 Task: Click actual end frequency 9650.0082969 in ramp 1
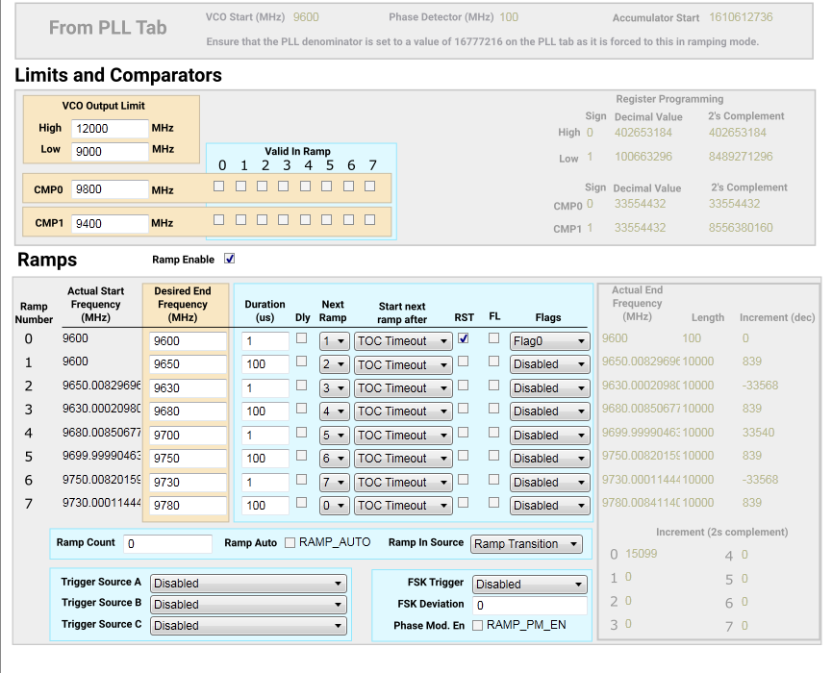point(641,361)
